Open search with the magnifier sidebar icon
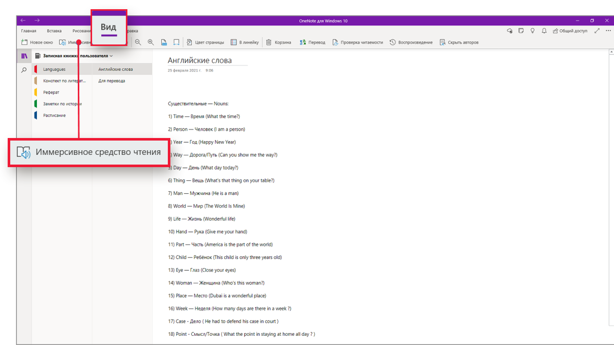Viewport: 614px width, 345px height. pos(24,70)
